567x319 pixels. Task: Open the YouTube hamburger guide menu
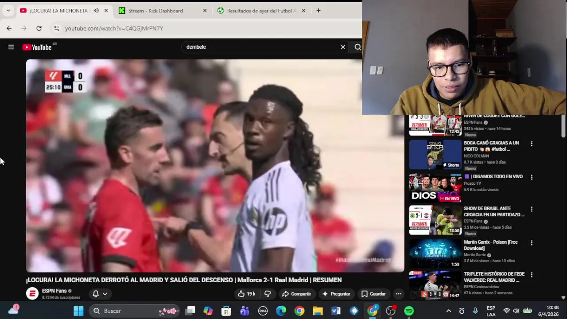tap(11, 47)
